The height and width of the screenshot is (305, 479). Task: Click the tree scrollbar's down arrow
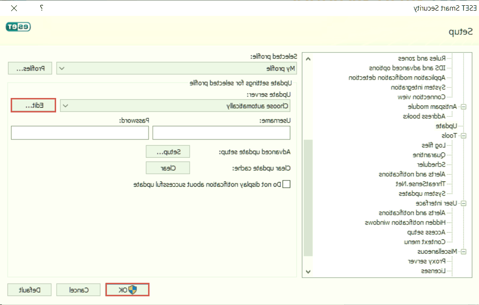(x=308, y=273)
